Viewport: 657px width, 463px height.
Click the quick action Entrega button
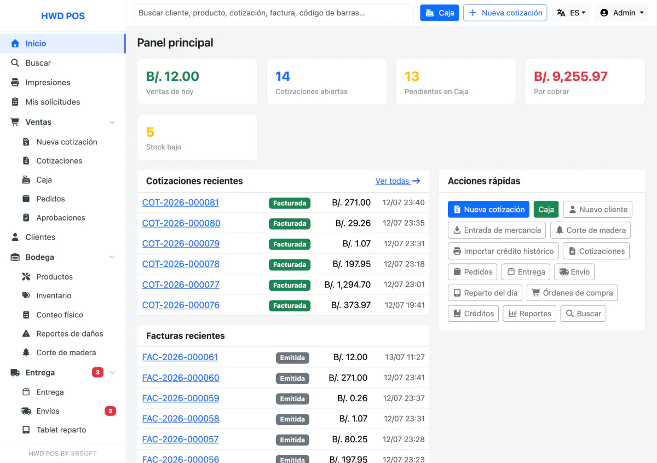pos(526,272)
